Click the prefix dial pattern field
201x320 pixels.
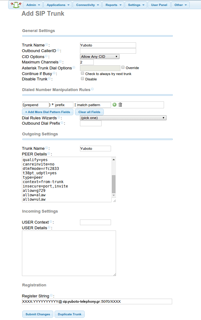point(64,105)
